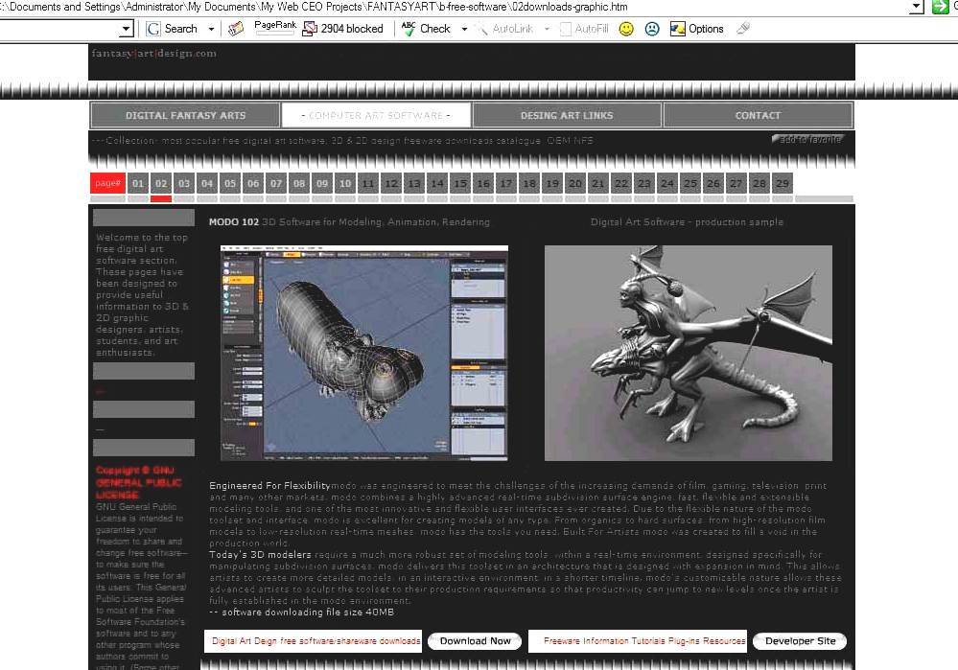This screenshot has width=958, height=670.
Task: Vote with the yellow smiley face icon
Action: click(x=626, y=29)
